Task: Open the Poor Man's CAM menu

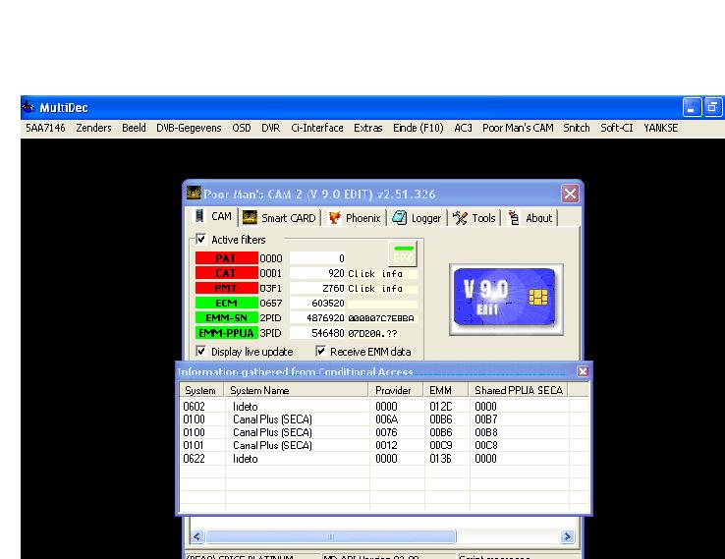Action: click(518, 128)
